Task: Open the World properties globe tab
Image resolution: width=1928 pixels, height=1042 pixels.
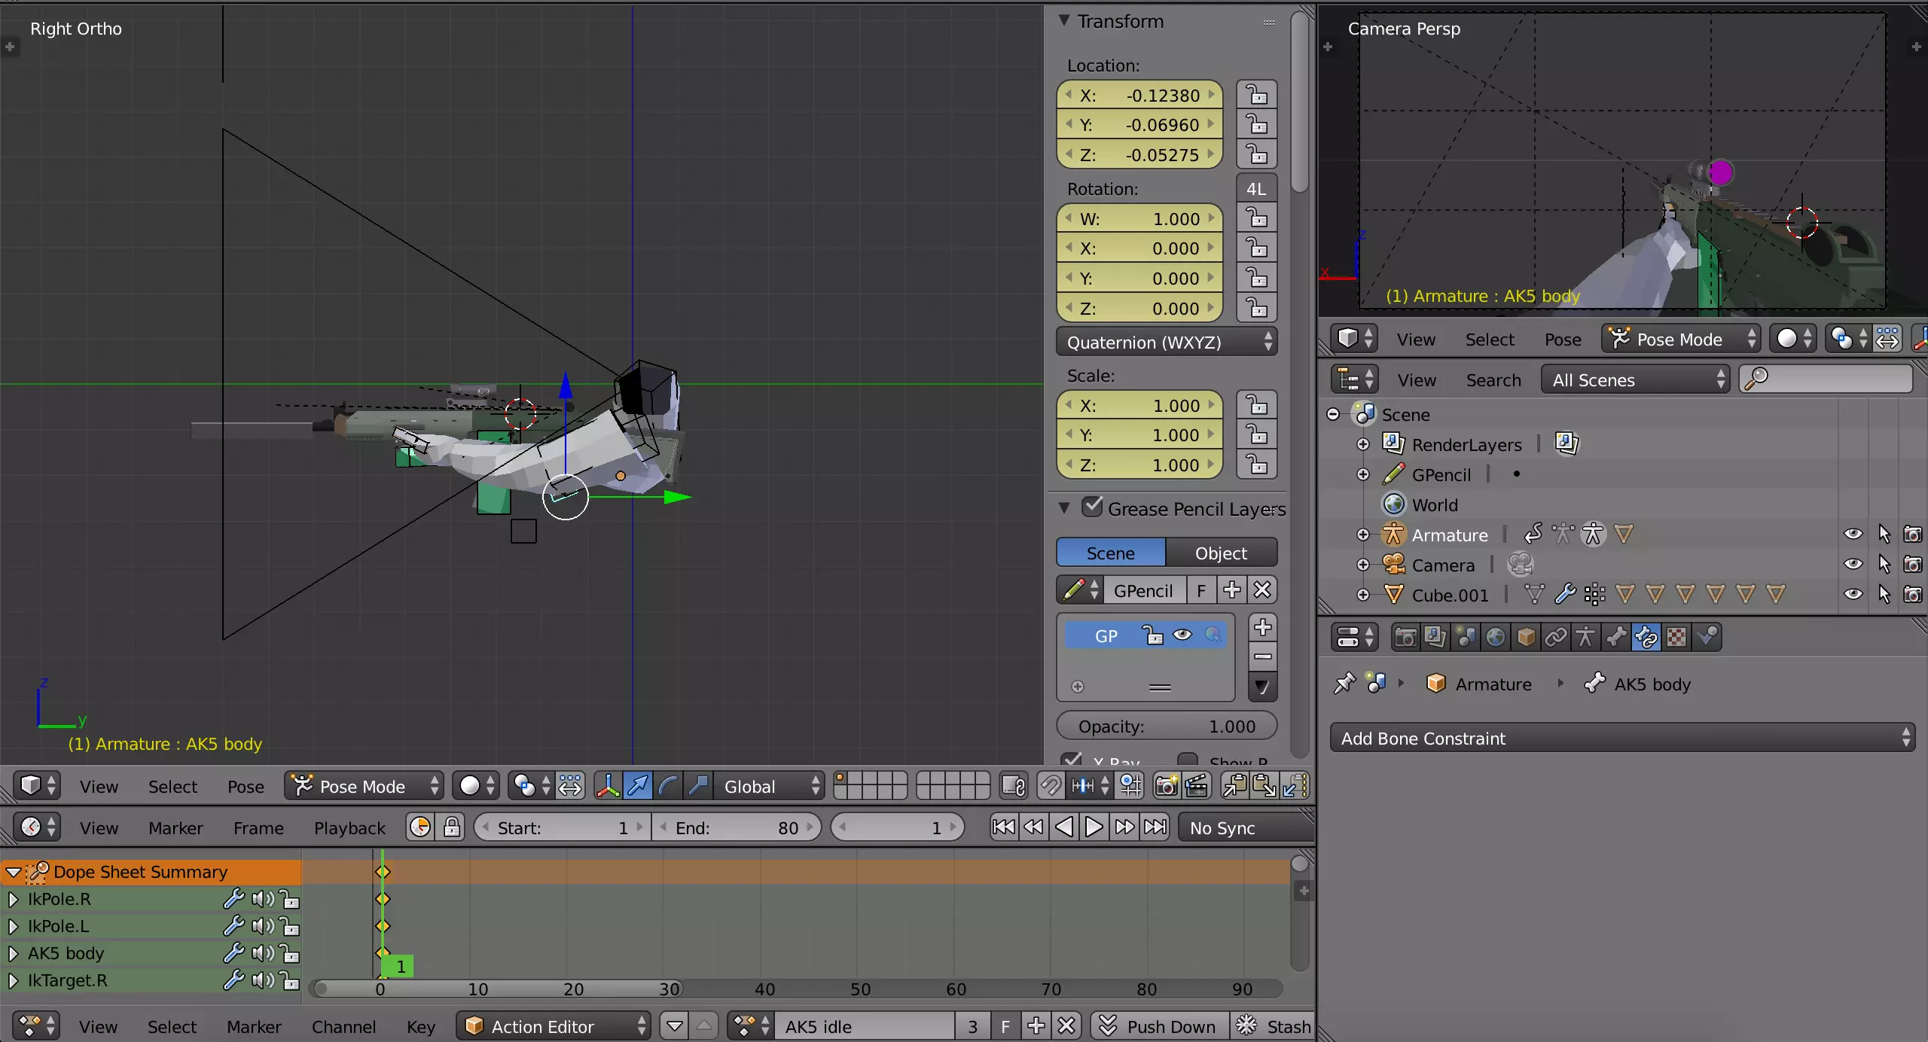Action: point(1496,638)
